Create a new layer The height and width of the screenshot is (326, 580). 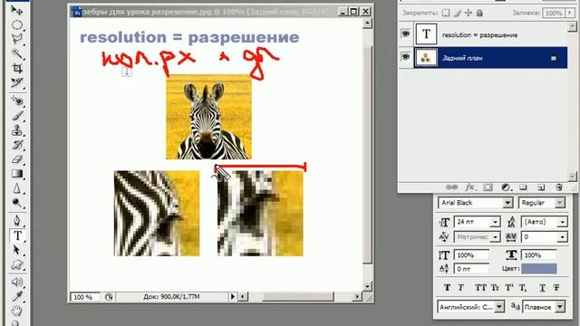coord(541,187)
